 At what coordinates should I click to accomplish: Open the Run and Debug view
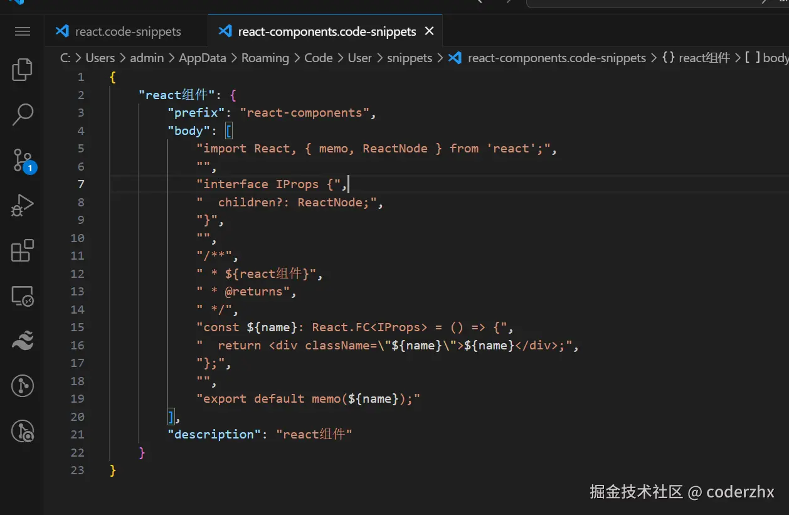coord(23,206)
